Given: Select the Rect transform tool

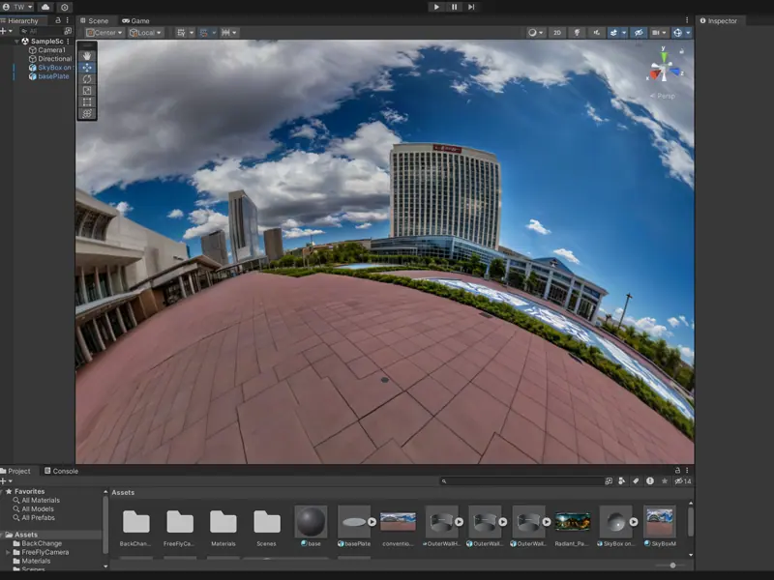Looking at the screenshot, I should 87,102.
